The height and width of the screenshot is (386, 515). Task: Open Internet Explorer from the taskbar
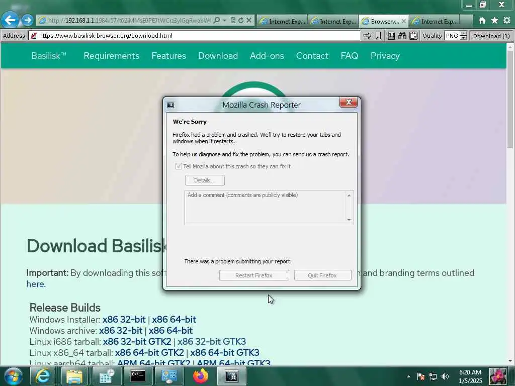[43, 376]
